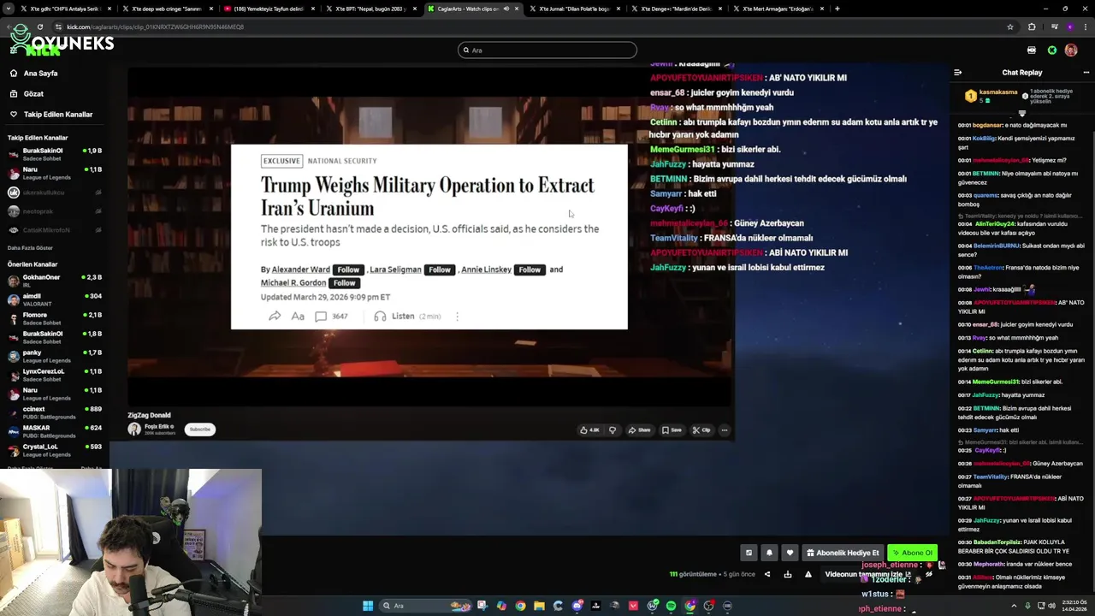Open Crystal_LoL channel
Screen dimensions: 1095x616
pyautogui.click(x=53, y=450)
